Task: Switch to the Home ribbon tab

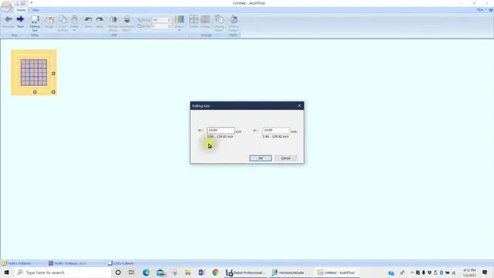Action: pyautogui.click(x=21, y=10)
